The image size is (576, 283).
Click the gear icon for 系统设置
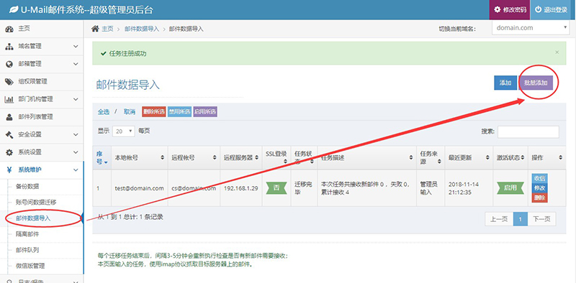(x=9, y=152)
